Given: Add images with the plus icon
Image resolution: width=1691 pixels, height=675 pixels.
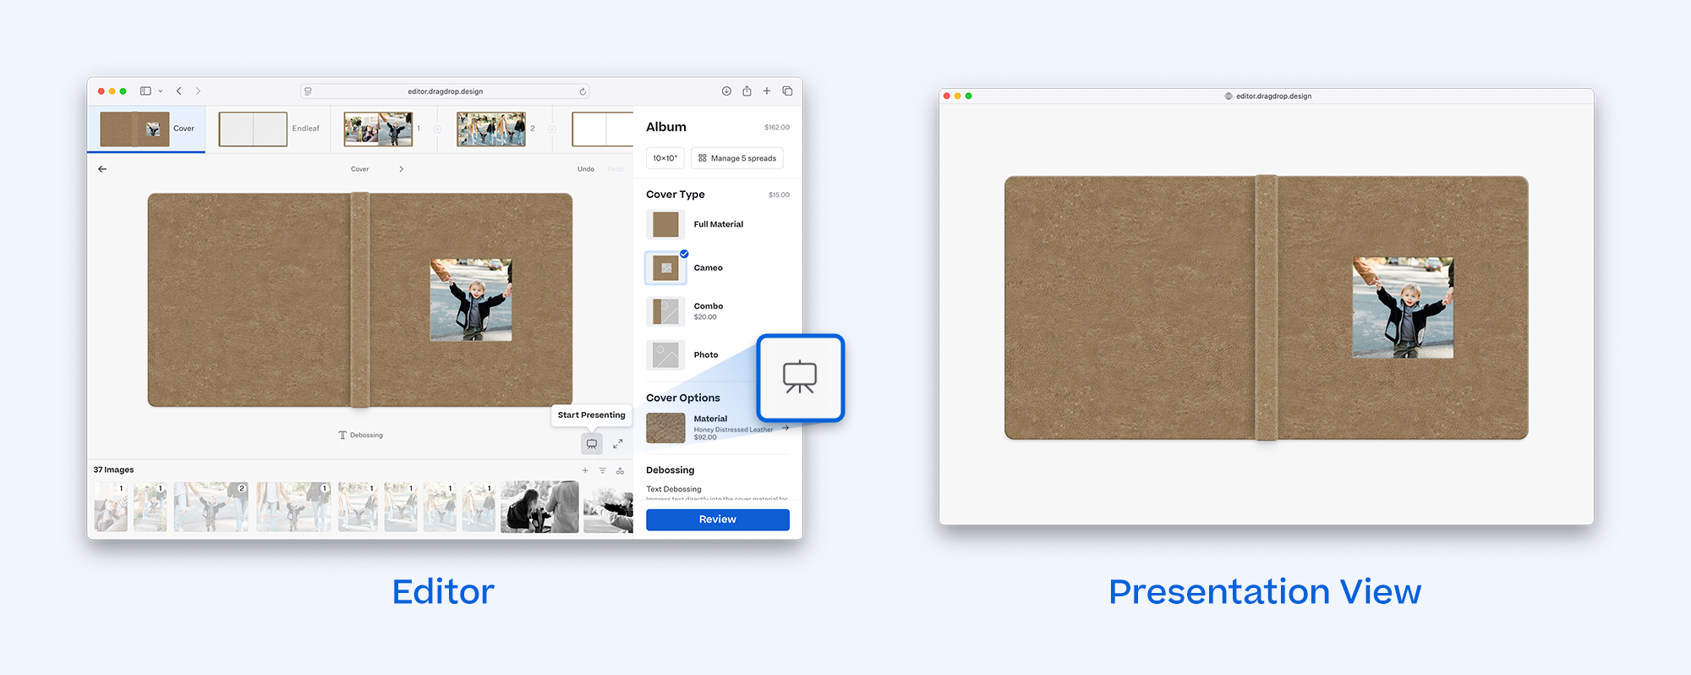Looking at the screenshot, I should (x=585, y=470).
